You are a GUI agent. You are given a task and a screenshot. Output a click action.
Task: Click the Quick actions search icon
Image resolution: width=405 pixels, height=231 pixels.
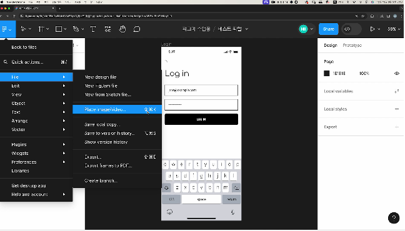coord(6,62)
